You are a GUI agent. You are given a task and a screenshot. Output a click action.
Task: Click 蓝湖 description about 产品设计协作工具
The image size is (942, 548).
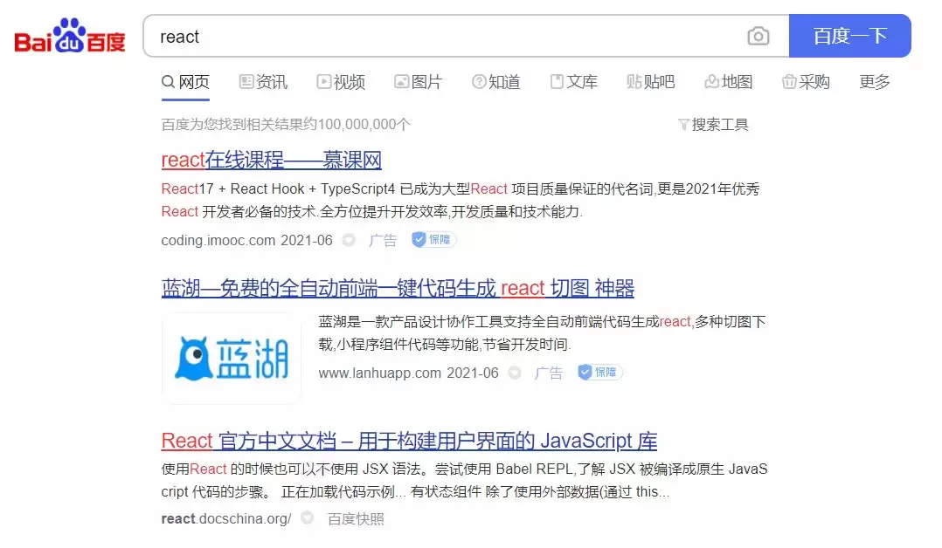pos(542,333)
